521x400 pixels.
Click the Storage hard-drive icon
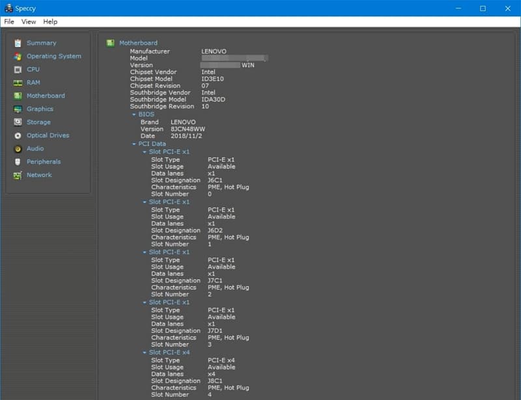coord(18,122)
